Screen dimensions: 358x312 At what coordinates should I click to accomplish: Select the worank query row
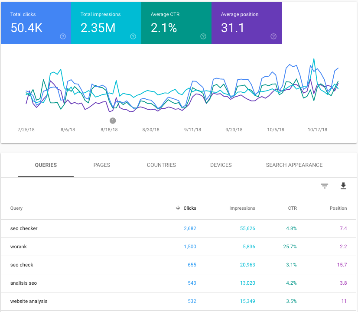click(x=19, y=247)
